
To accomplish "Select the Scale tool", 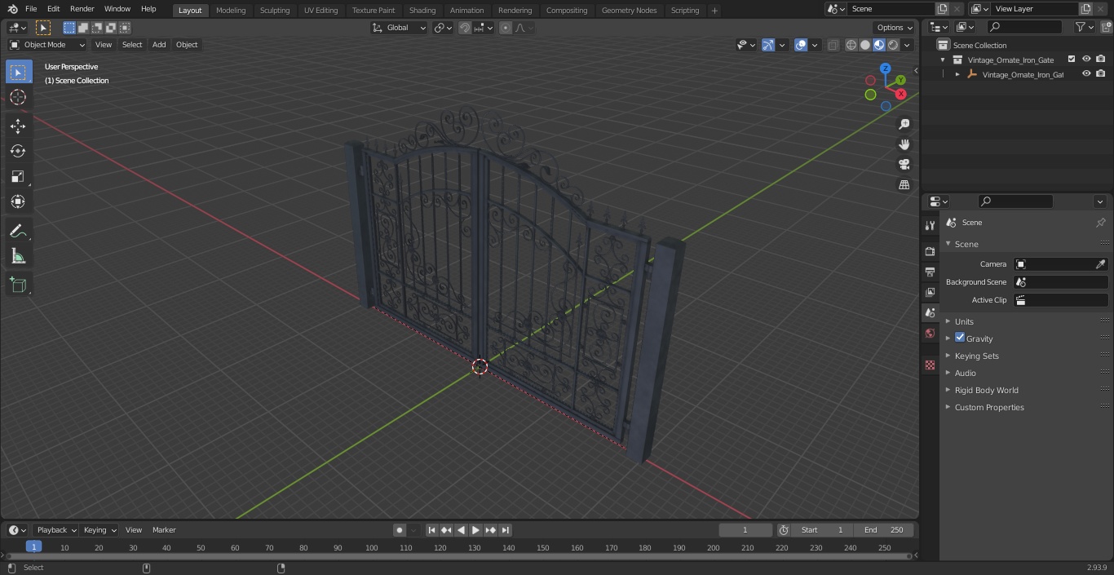I will tap(18, 176).
